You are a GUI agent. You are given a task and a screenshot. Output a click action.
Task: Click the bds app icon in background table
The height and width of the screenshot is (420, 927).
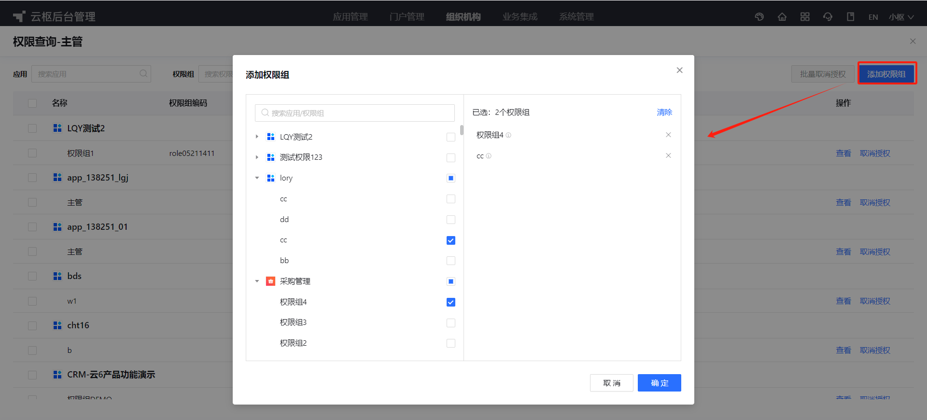[x=57, y=276]
